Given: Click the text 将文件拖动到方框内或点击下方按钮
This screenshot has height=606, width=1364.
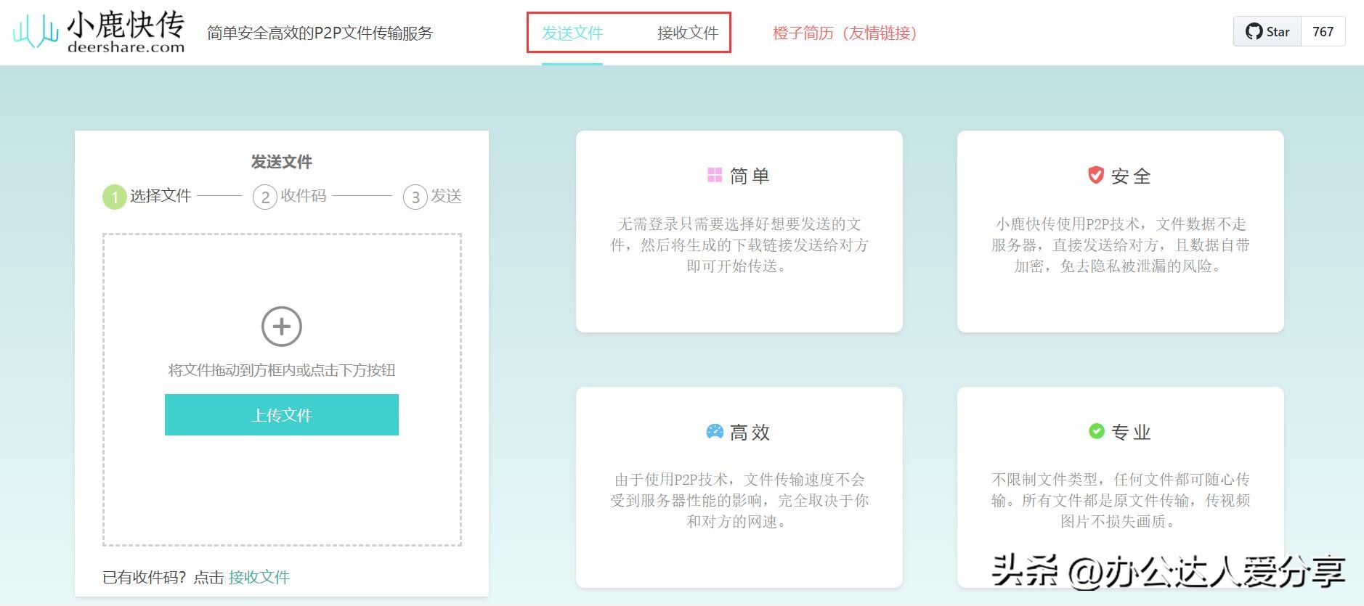Looking at the screenshot, I should pyautogui.click(x=282, y=371).
